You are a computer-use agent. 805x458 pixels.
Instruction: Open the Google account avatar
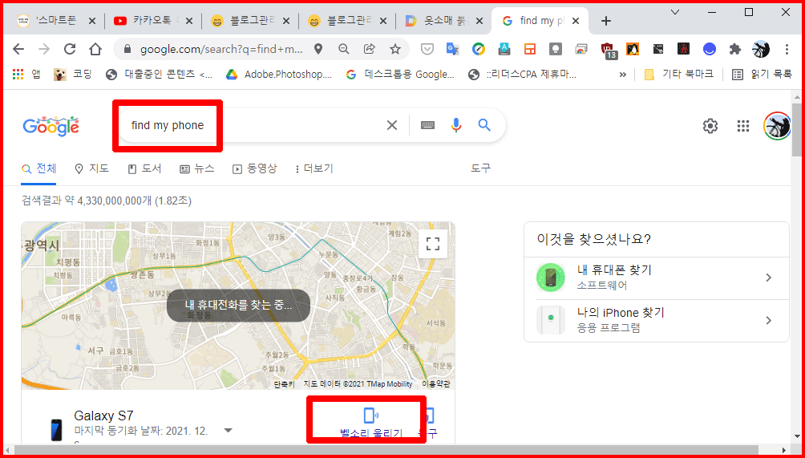[777, 126]
